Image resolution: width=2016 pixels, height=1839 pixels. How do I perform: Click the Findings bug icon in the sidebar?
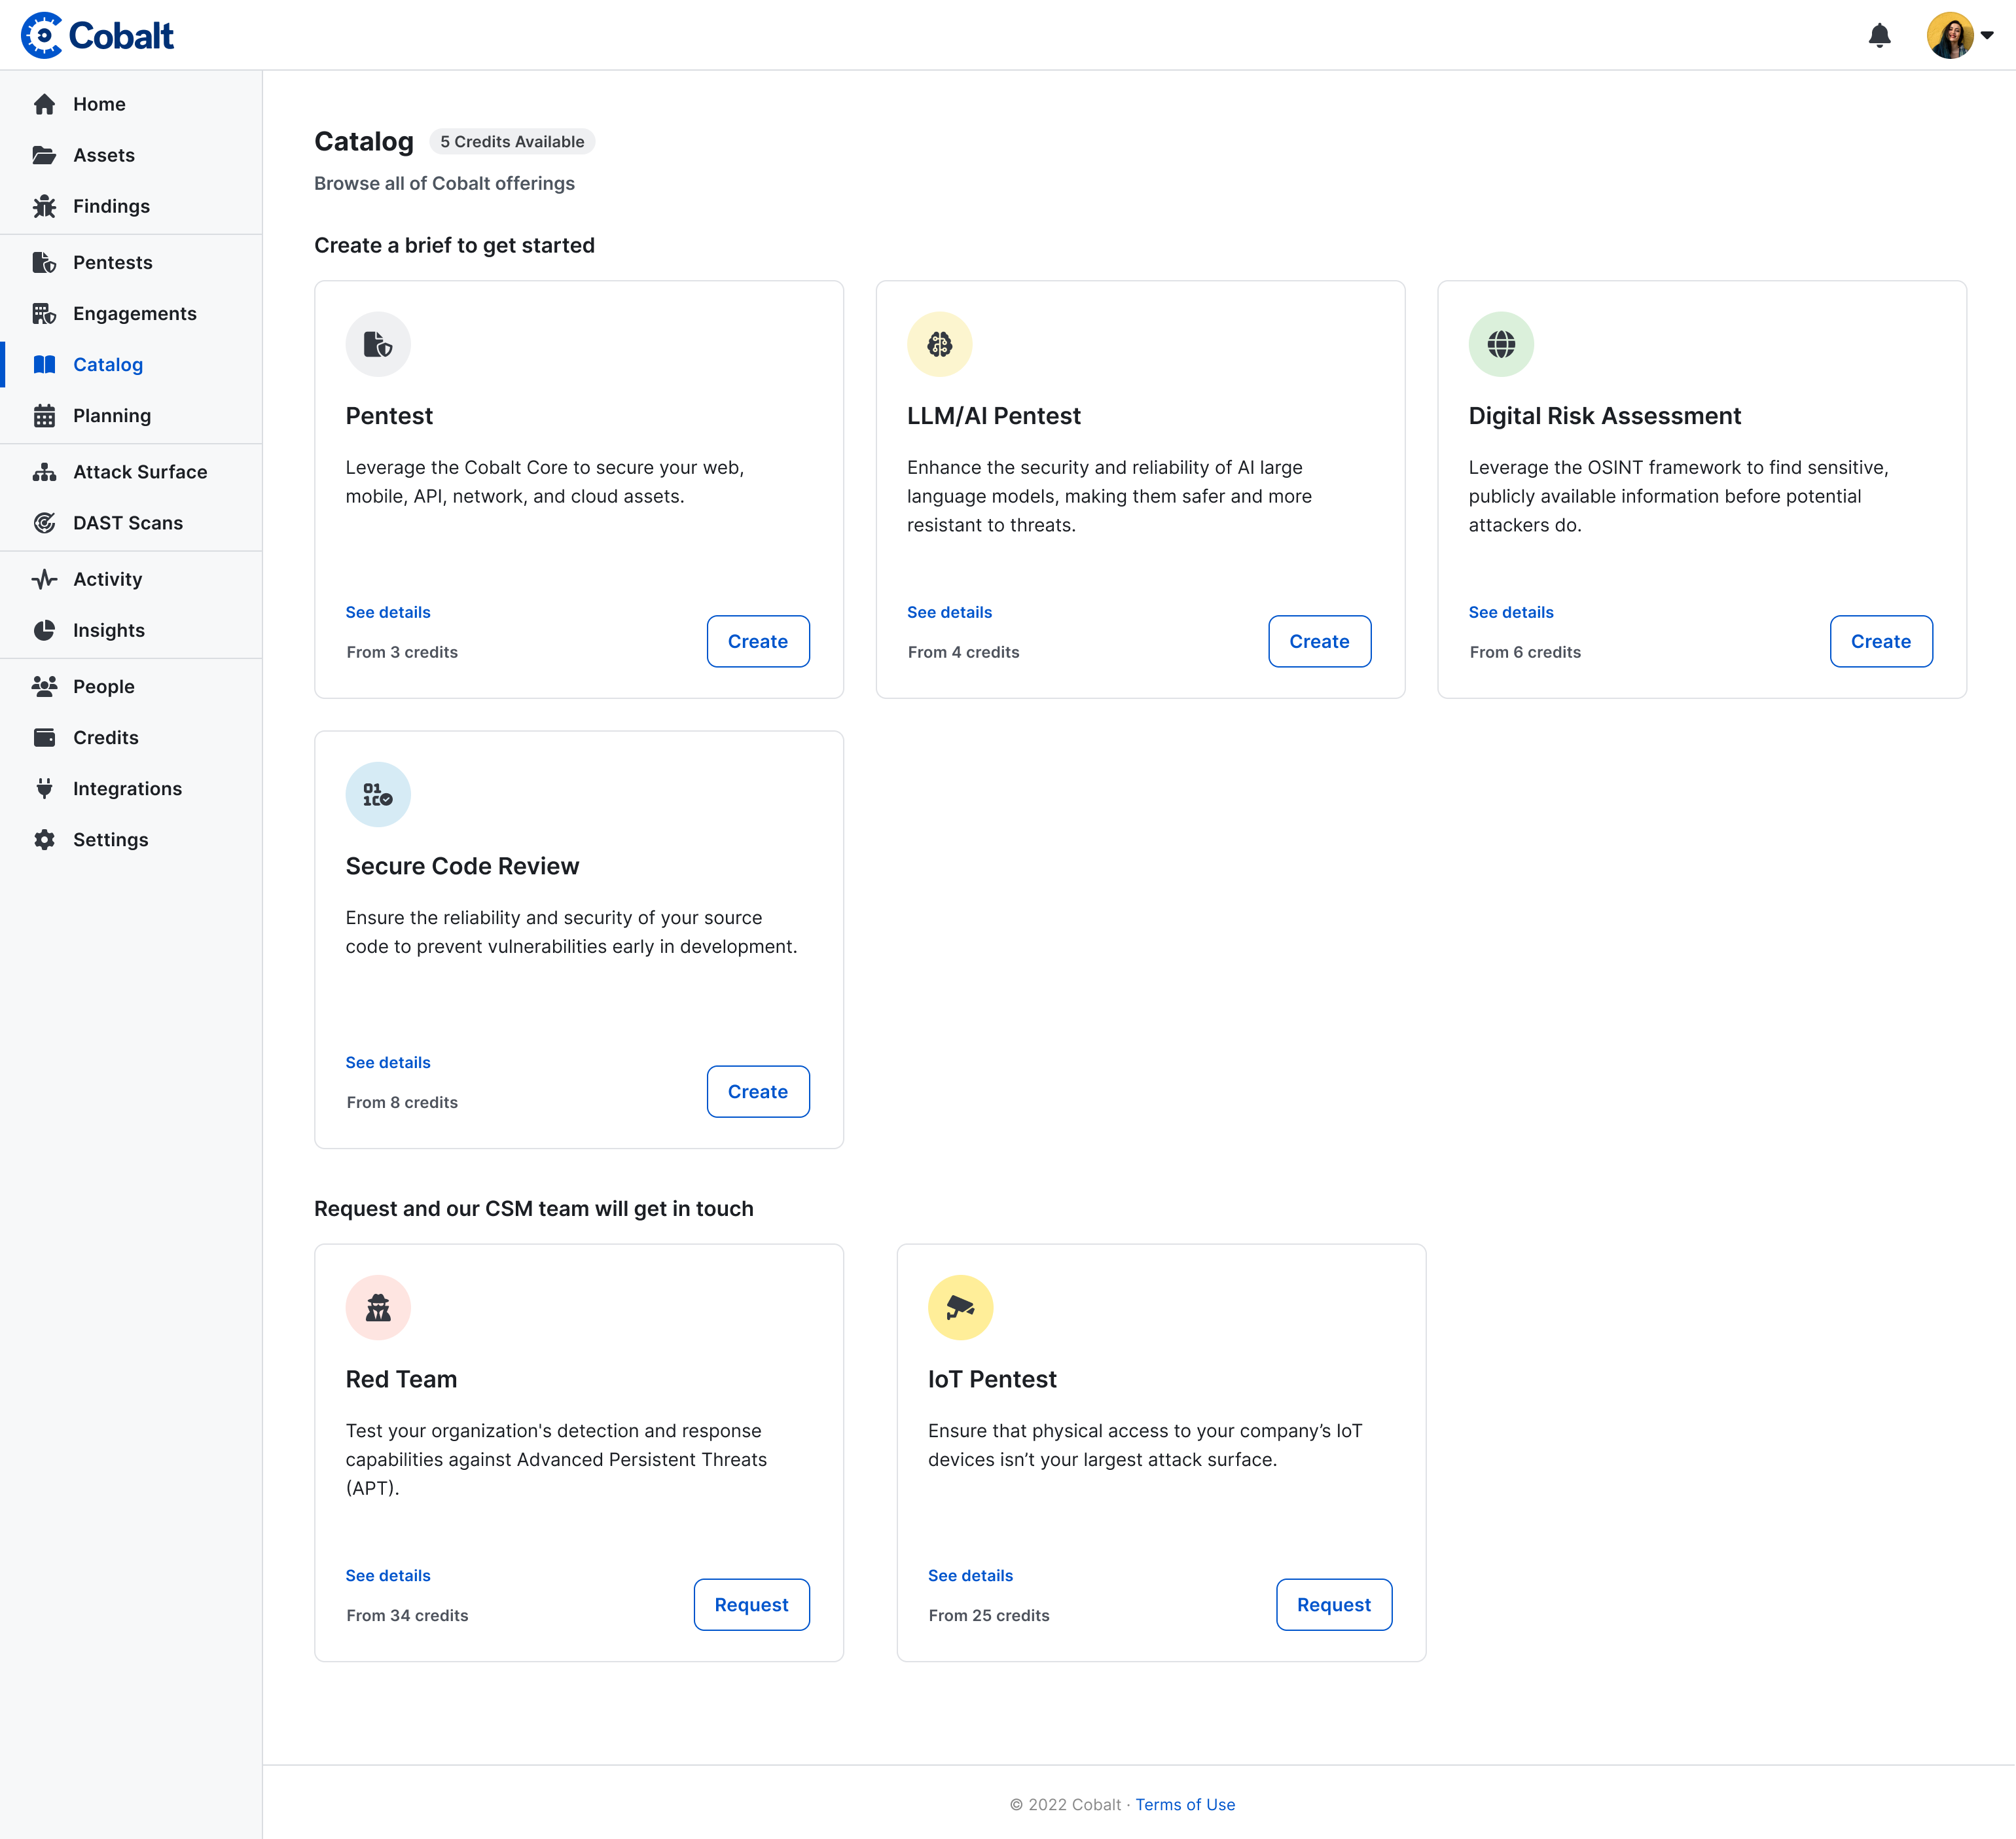pyautogui.click(x=44, y=206)
